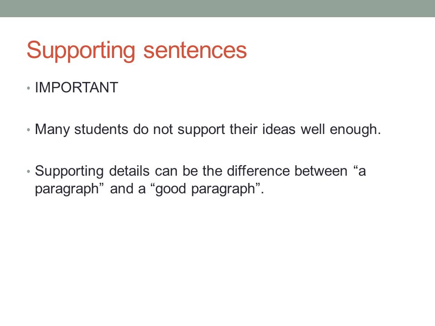Image resolution: width=435 pixels, height=326 pixels.
Task: Click the word 'enough.' ending second bullet
Action: [x=355, y=130]
